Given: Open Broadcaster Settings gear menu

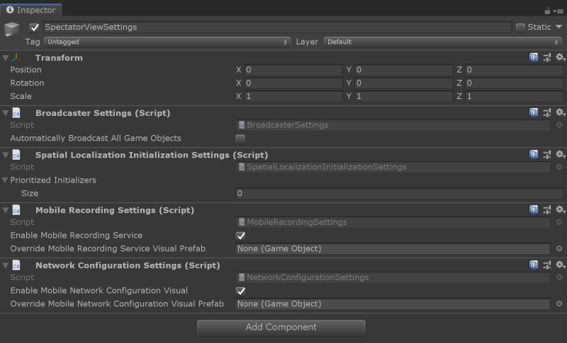Looking at the screenshot, I should tap(560, 112).
